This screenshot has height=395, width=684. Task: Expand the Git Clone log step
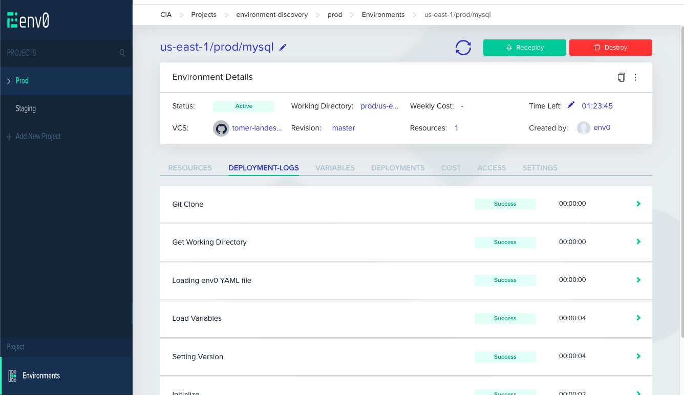[x=638, y=204]
